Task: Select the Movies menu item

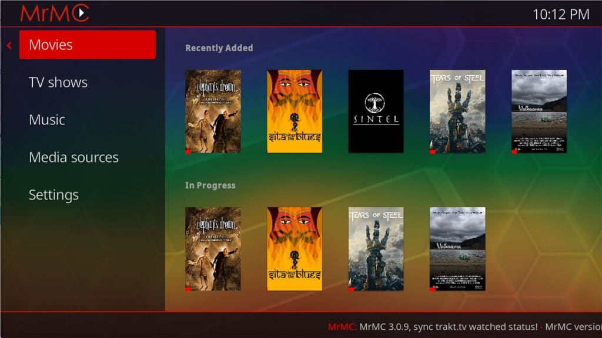Action: tap(87, 45)
